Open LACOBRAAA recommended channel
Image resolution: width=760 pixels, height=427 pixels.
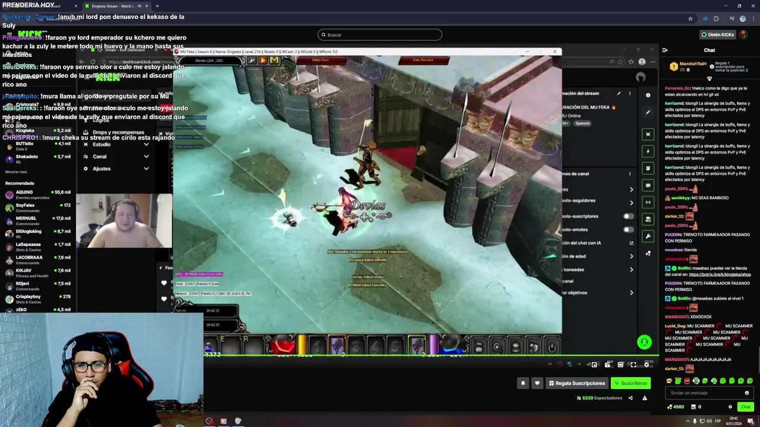coord(37,260)
